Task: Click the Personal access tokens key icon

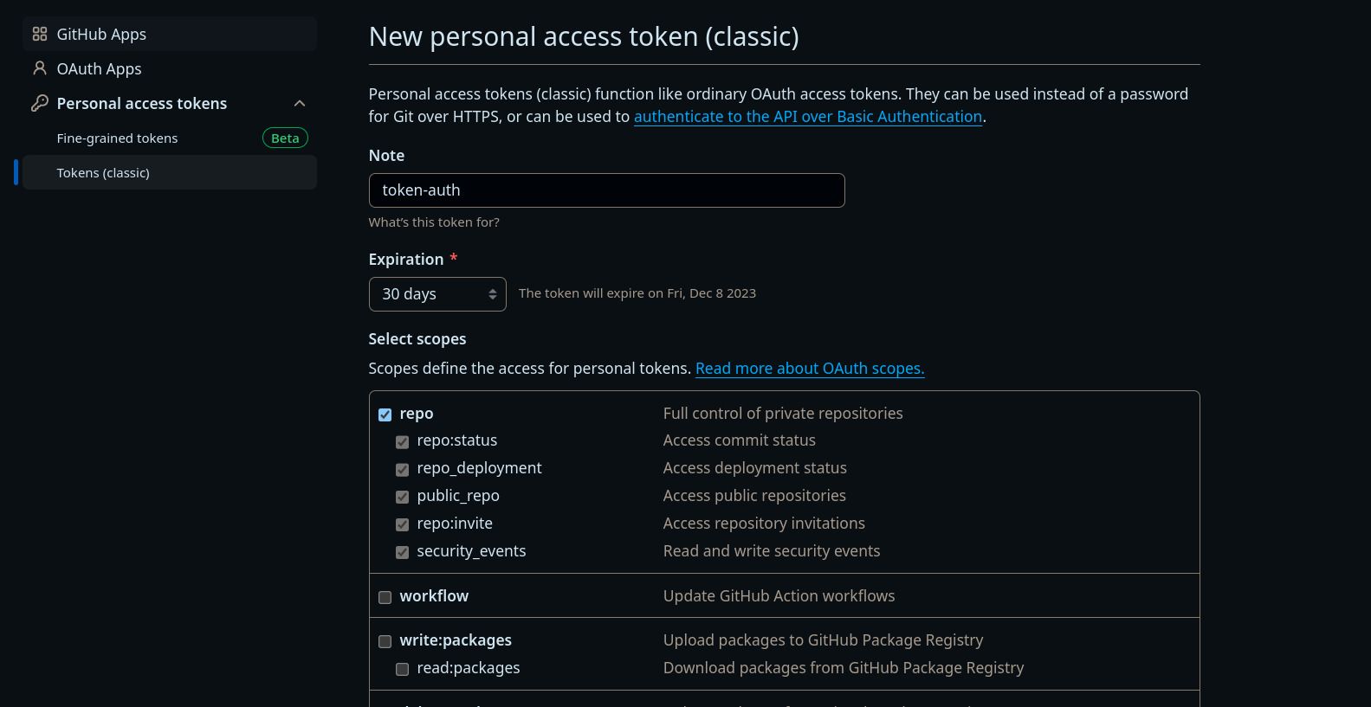Action: [x=40, y=103]
